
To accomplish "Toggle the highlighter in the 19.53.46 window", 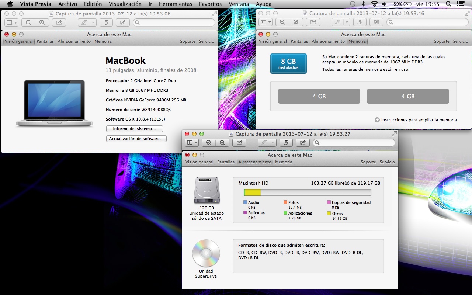I will tap(338, 22).
